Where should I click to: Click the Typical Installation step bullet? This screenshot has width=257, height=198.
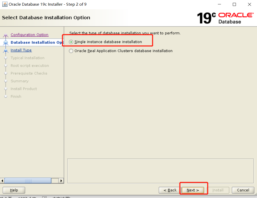6,58
